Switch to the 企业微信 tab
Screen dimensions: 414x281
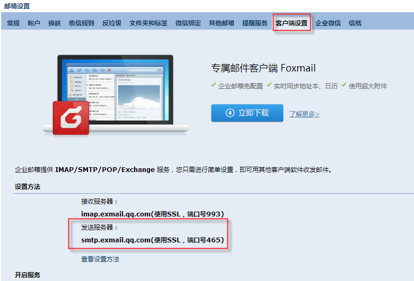[x=328, y=23]
